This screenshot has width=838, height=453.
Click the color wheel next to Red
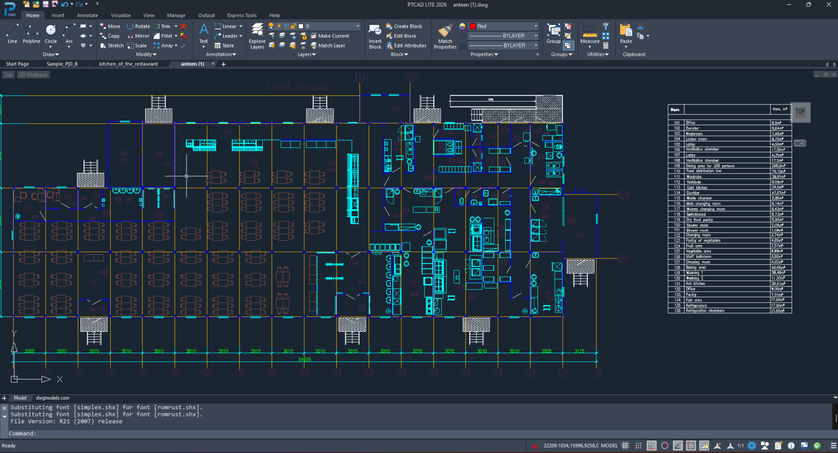pos(462,26)
